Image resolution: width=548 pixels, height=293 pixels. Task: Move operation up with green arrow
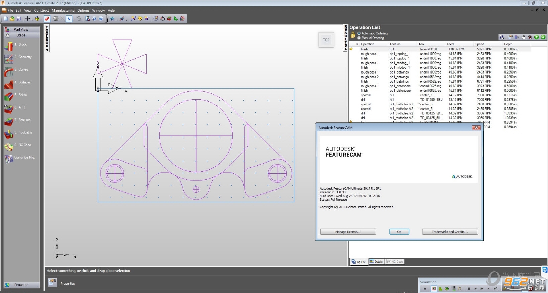click(x=537, y=37)
